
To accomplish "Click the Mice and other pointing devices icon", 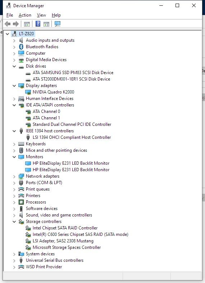I will click(x=21, y=150).
